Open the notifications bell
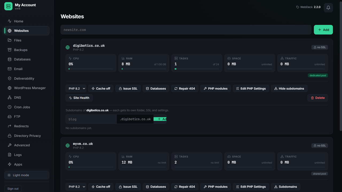Image resolution: width=342 pixels, height=192 pixels. coord(328,7)
